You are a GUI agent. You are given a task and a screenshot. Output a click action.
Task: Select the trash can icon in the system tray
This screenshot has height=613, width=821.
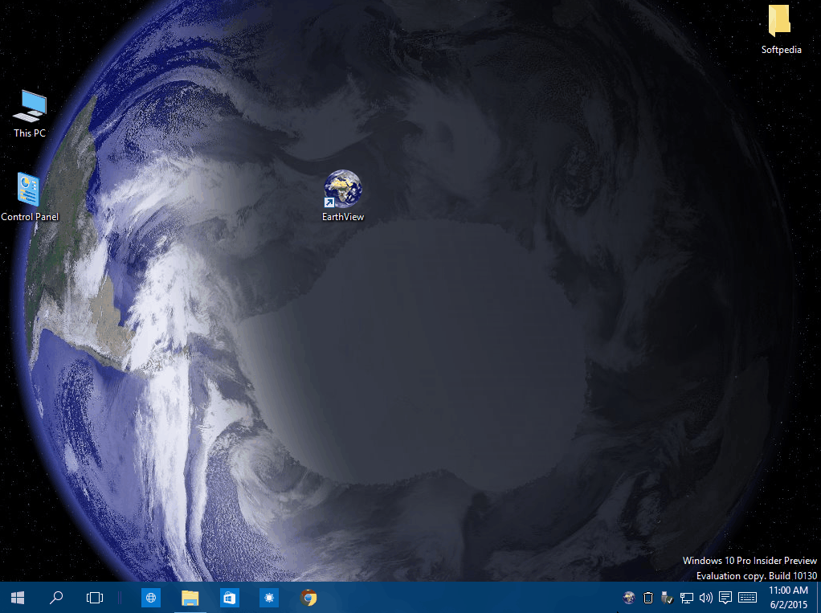coord(647,598)
